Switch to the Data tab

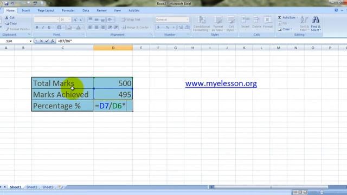[x=86, y=10]
